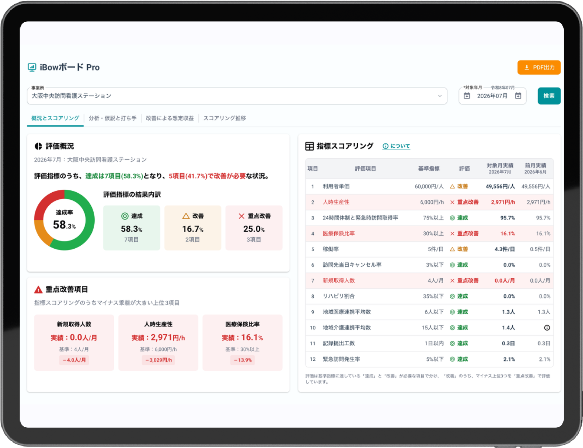This screenshot has height=448, width=583.
Task: Open the 改善による想定収益 tab
Action: tap(170, 118)
